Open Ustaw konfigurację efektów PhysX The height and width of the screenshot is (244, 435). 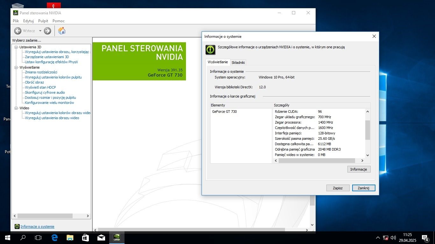point(51,62)
